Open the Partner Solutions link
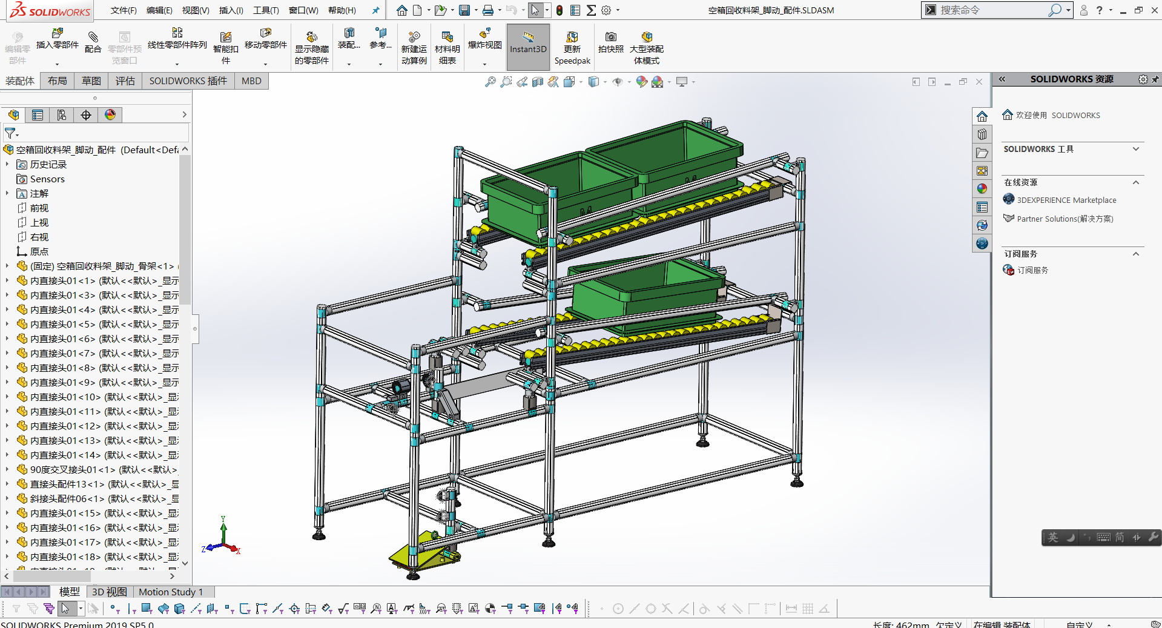This screenshot has width=1162, height=628. tap(1065, 219)
